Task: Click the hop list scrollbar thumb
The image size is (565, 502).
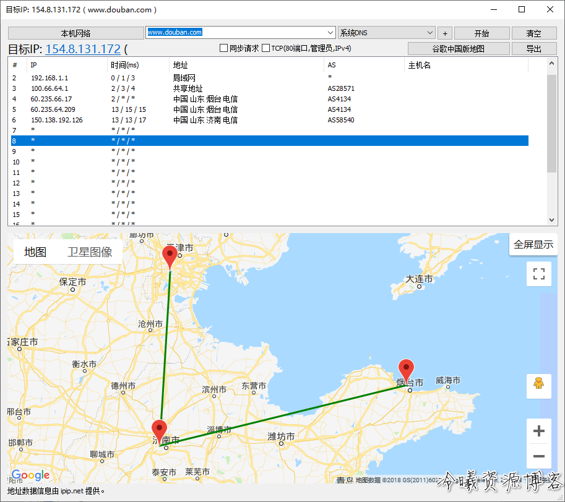Action: (x=551, y=124)
